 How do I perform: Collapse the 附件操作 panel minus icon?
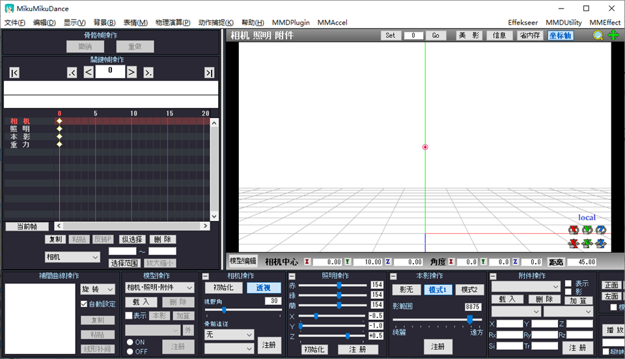pyautogui.click(x=493, y=276)
